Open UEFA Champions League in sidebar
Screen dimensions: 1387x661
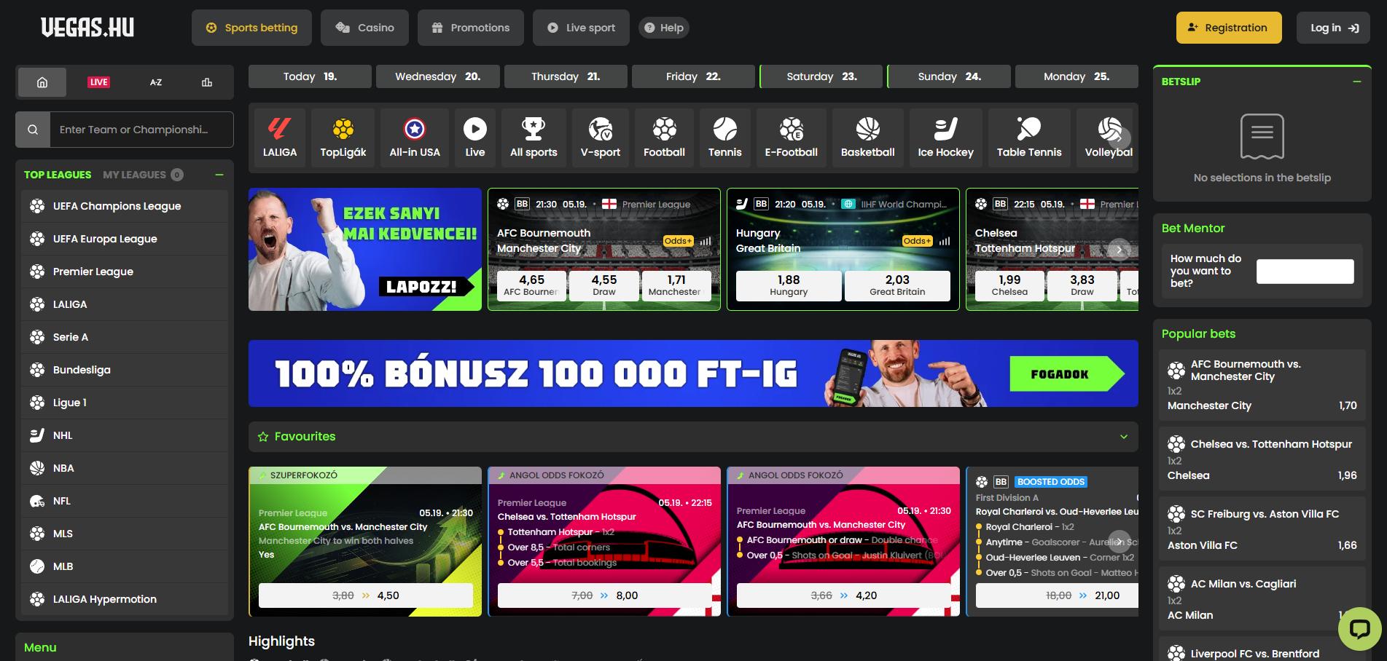(x=125, y=206)
